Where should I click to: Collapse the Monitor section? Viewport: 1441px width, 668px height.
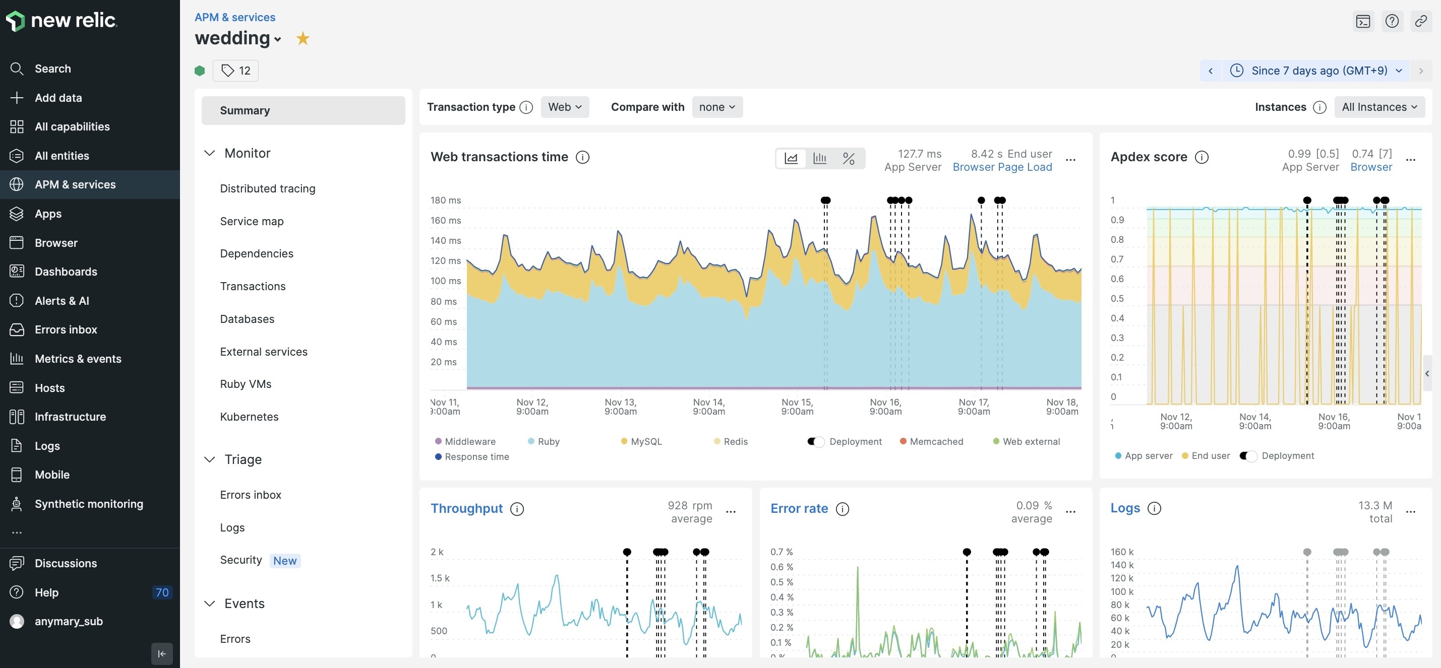coord(210,153)
